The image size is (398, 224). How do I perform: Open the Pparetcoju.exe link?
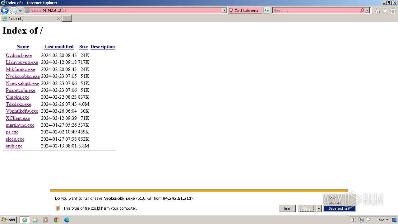21,90
